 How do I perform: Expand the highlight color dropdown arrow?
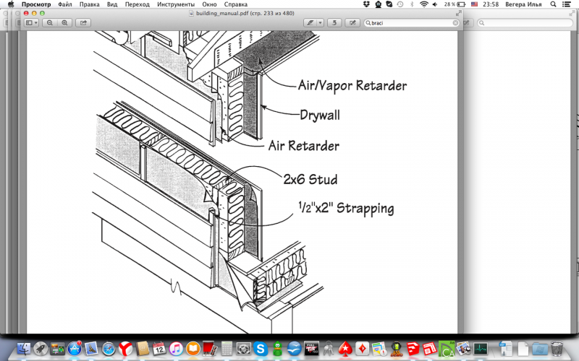click(x=321, y=23)
